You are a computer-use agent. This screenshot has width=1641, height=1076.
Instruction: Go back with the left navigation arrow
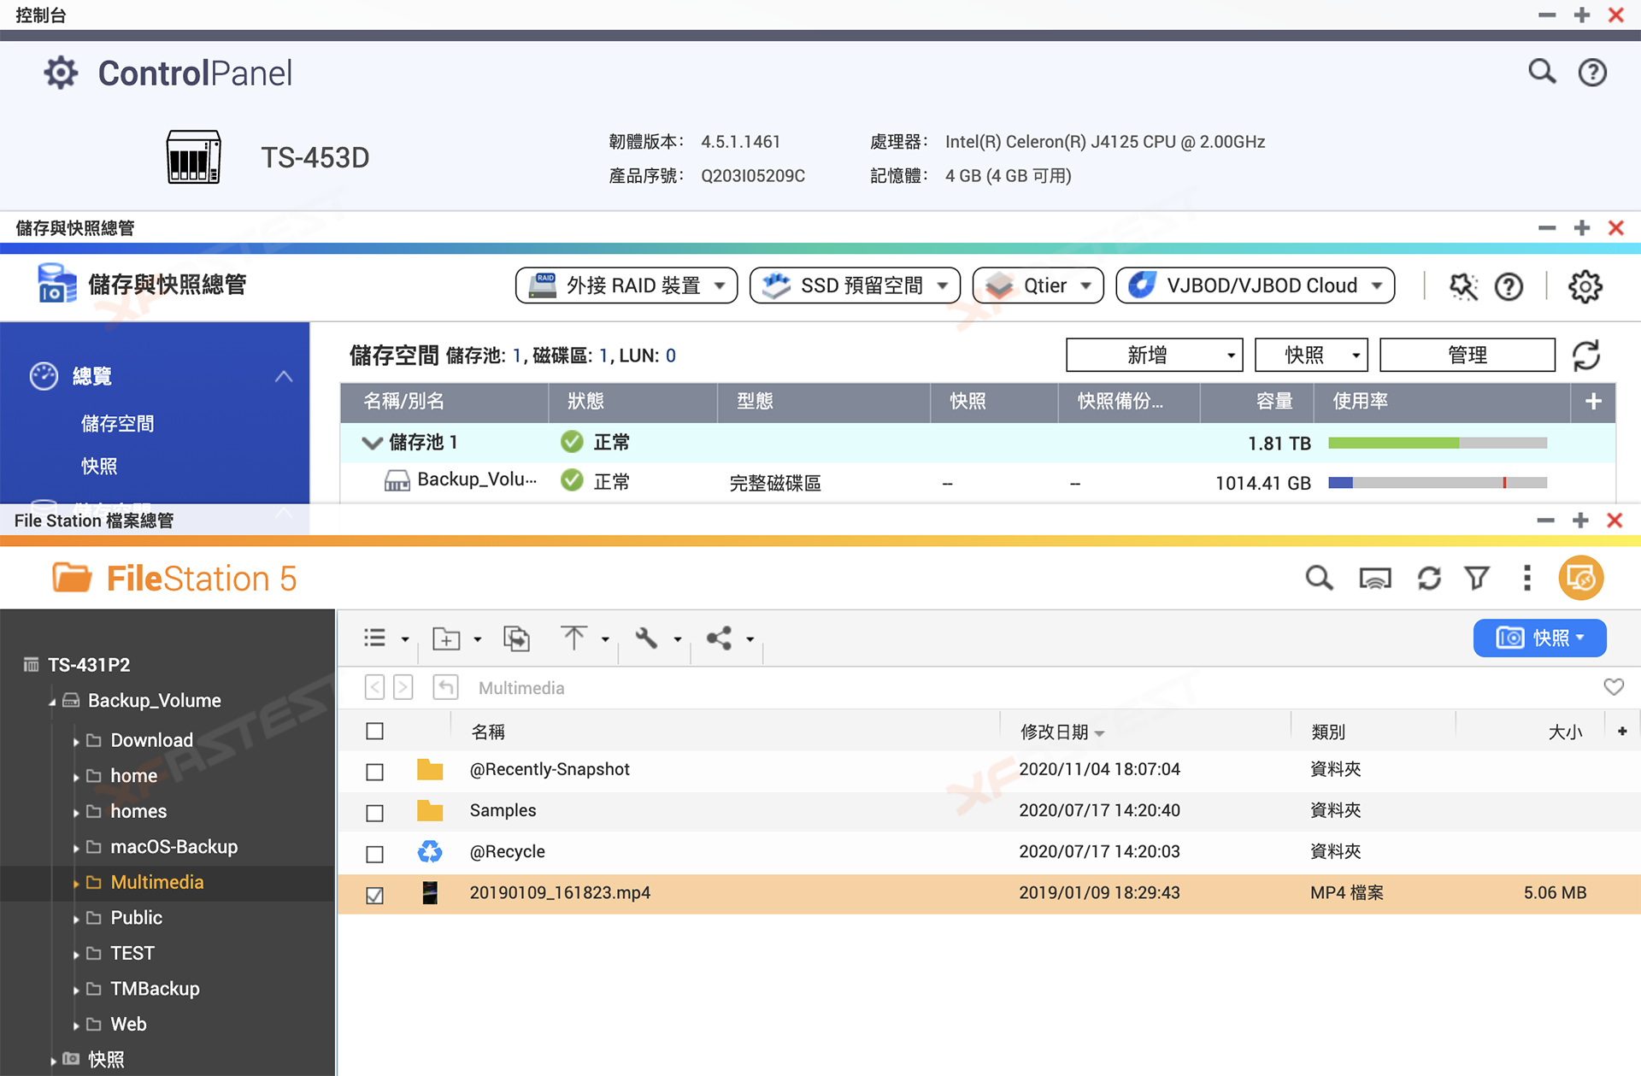[374, 687]
